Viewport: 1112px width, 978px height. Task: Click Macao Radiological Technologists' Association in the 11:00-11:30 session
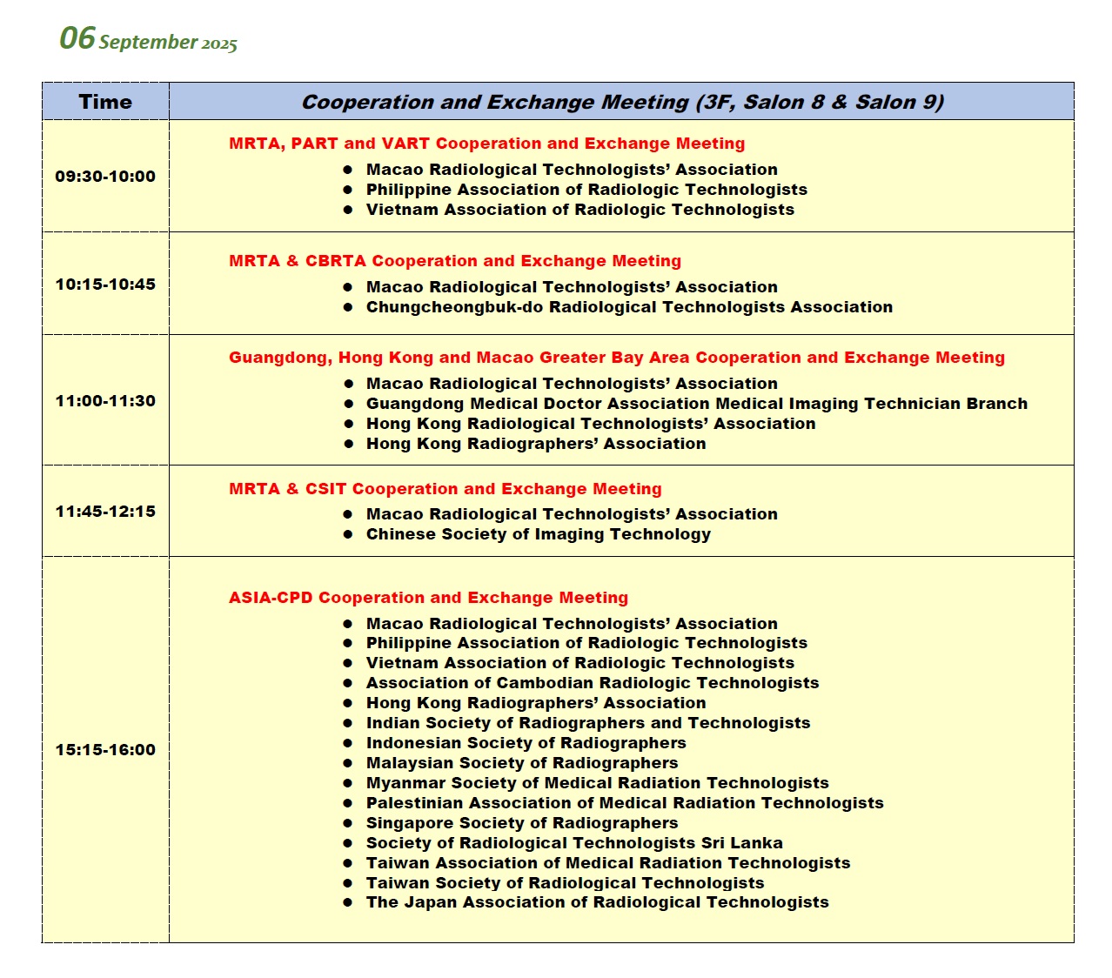[572, 384]
